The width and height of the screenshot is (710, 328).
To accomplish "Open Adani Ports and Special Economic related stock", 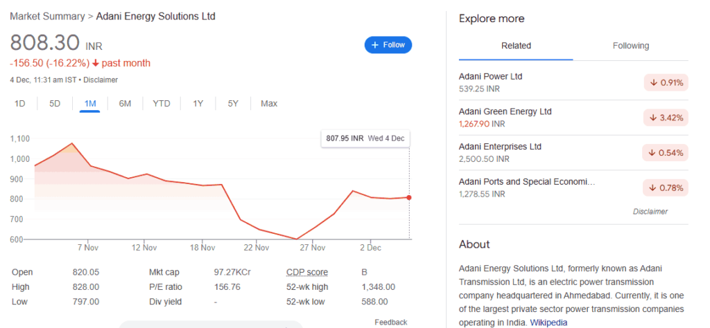I will point(573,188).
